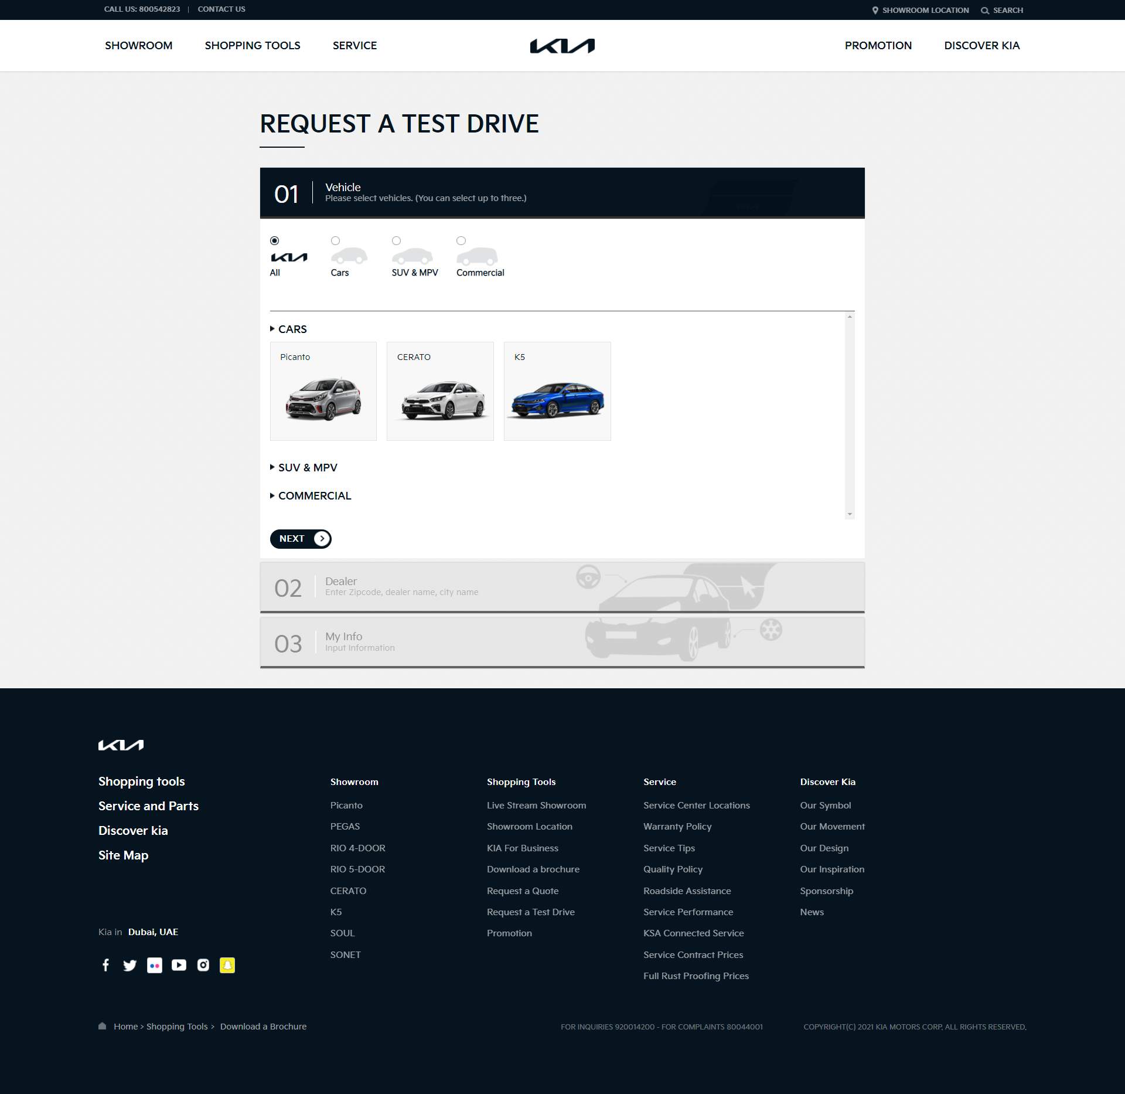
Task: Click footer KSA Connected Service link
Action: [693, 933]
